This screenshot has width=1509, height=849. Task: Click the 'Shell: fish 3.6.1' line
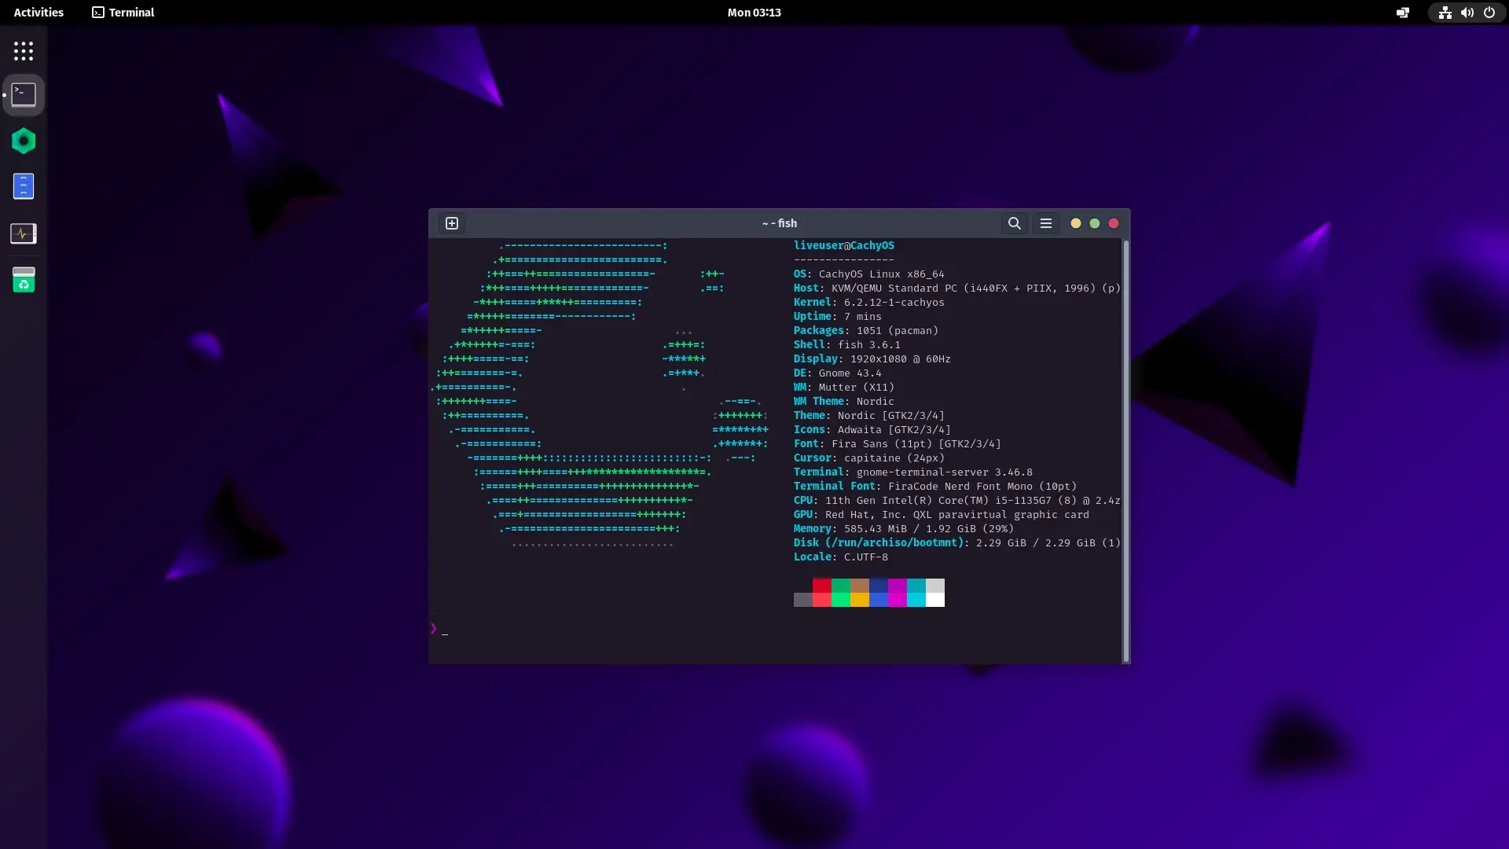point(846,345)
